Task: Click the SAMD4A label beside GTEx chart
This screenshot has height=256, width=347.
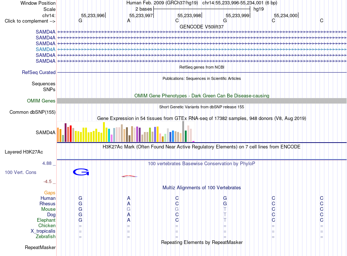Action: [x=45, y=132]
